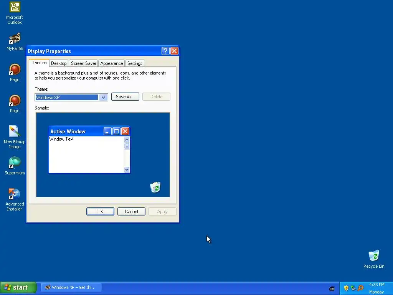The height and width of the screenshot is (295, 393).
Task: Click the Save As... button
Action: [x=125, y=96]
